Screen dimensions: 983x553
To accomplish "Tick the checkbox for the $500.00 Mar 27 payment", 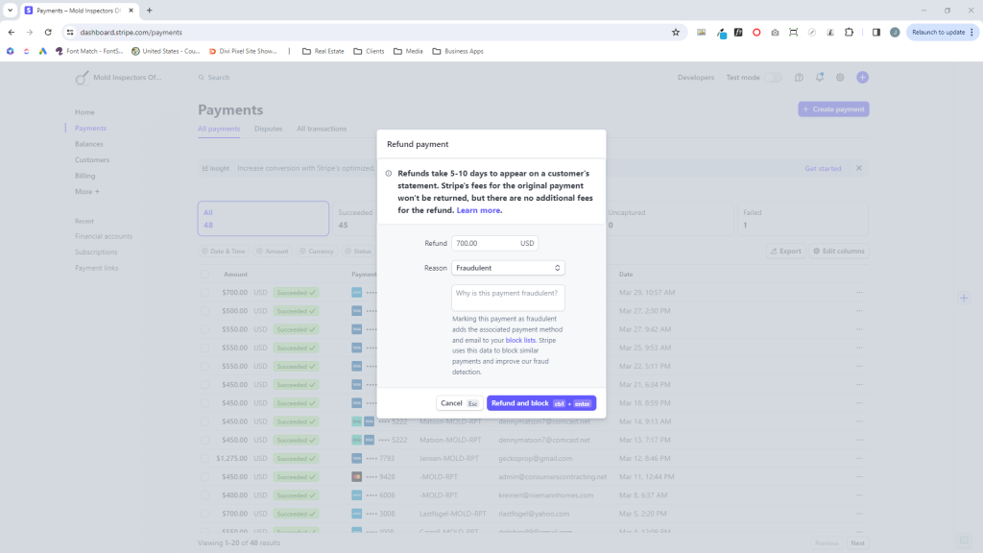I will point(205,311).
